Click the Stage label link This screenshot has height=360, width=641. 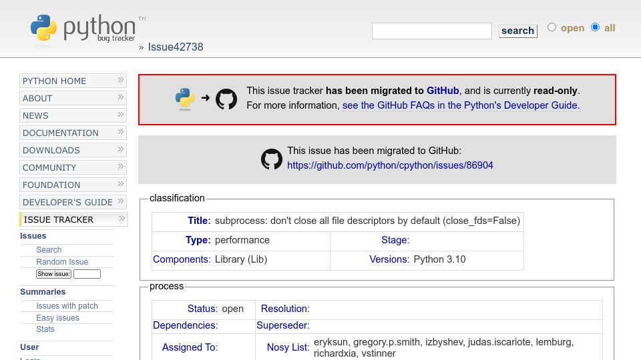(x=395, y=240)
